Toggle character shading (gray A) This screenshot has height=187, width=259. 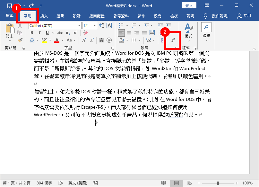pyautogui.click(x=101, y=40)
